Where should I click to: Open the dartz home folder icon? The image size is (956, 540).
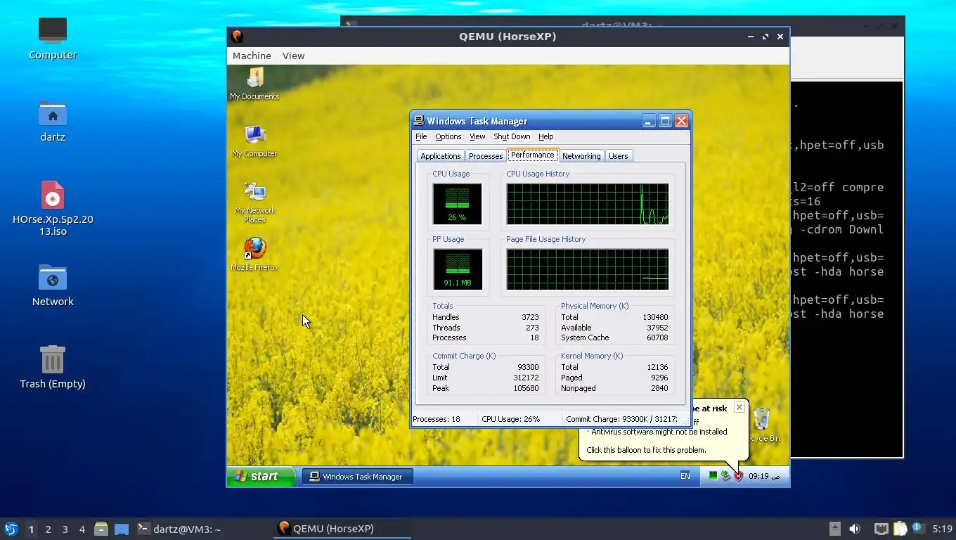tap(53, 120)
